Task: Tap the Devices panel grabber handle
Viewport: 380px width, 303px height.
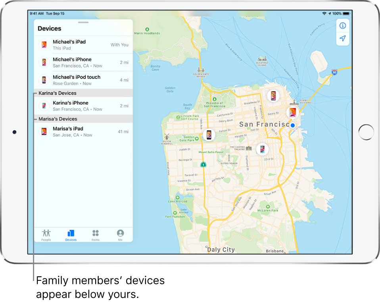Action: coord(83,22)
